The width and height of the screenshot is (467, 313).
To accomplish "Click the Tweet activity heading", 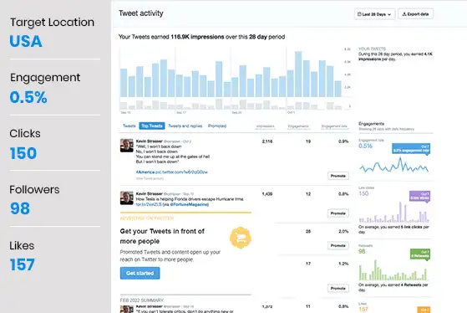I will (141, 13).
